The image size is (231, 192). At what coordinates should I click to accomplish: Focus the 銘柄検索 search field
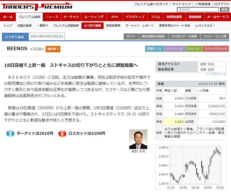point(198,10)
